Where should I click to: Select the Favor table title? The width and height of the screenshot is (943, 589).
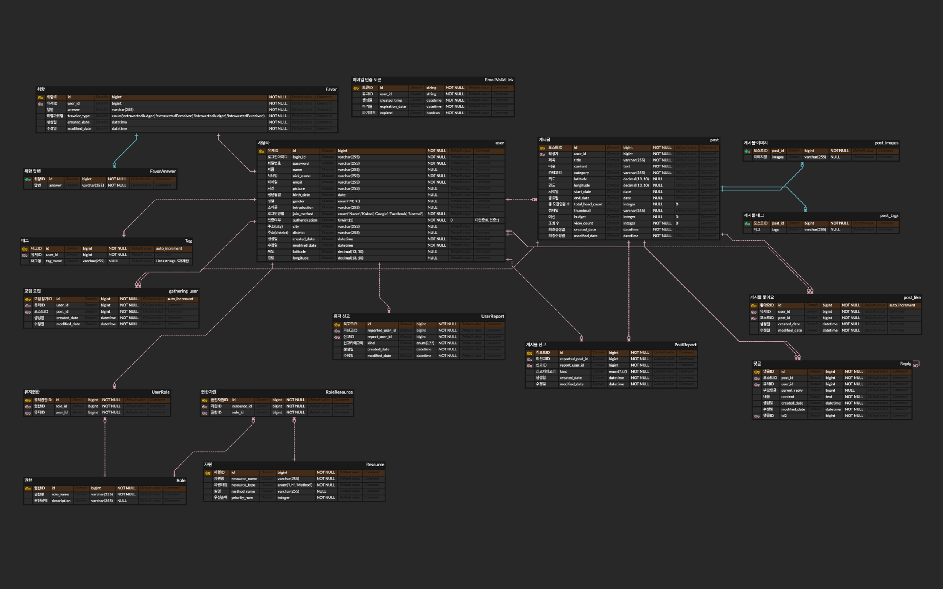tap(331, 89)
